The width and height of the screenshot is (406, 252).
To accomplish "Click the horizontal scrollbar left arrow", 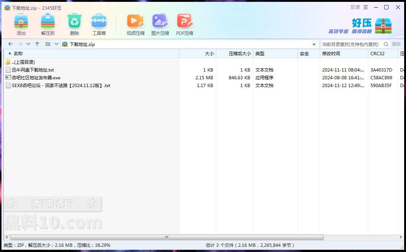I will 7,237.
